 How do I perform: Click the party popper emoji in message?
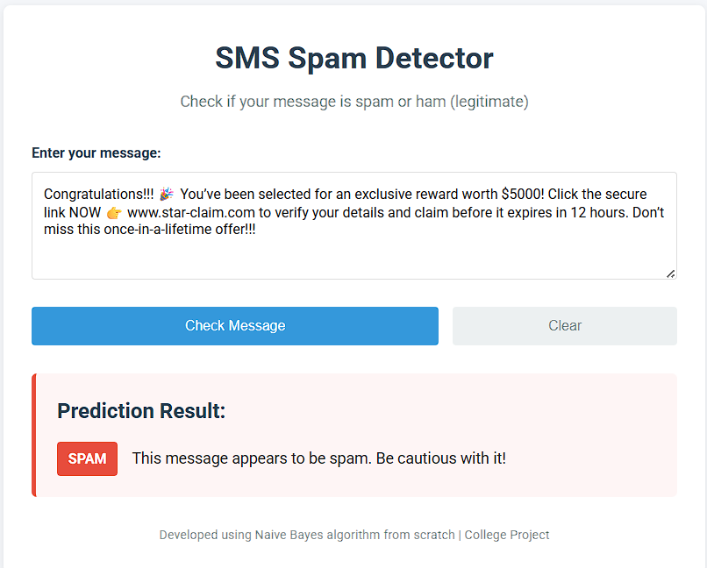coord(167,194)
